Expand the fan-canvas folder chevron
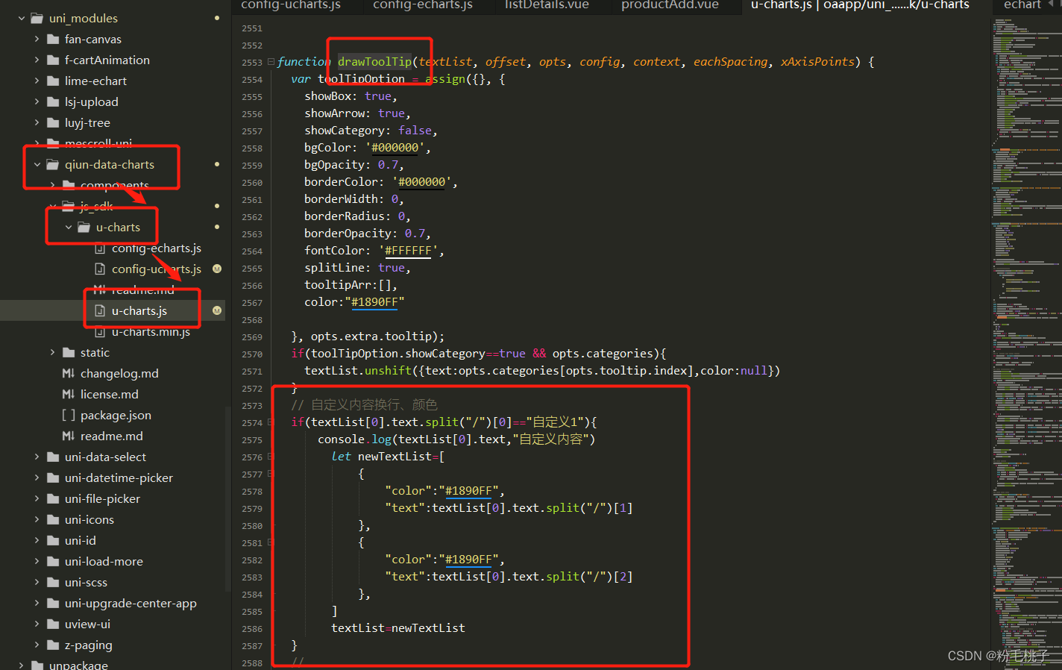 (37, 39)
